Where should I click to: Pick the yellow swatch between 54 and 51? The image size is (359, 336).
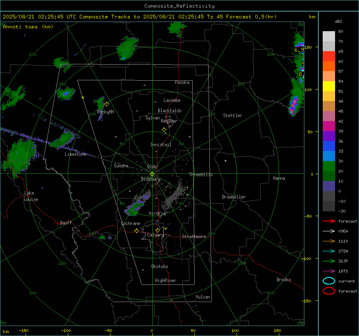click(x=329, y=86)
